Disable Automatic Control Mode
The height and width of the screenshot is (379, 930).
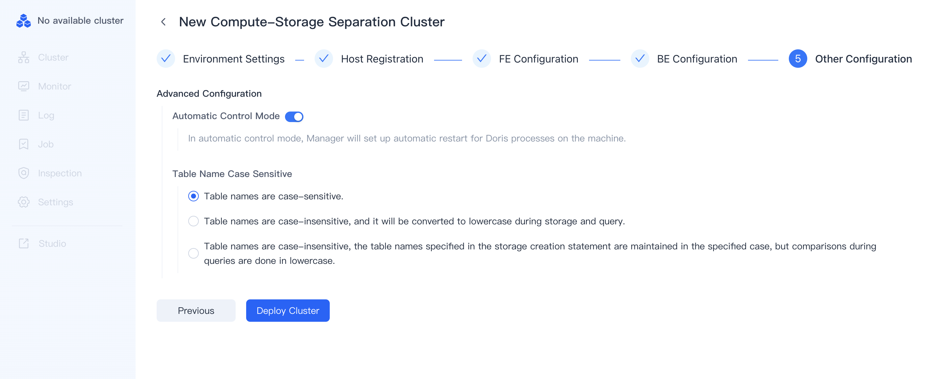[x=294, y=116]
